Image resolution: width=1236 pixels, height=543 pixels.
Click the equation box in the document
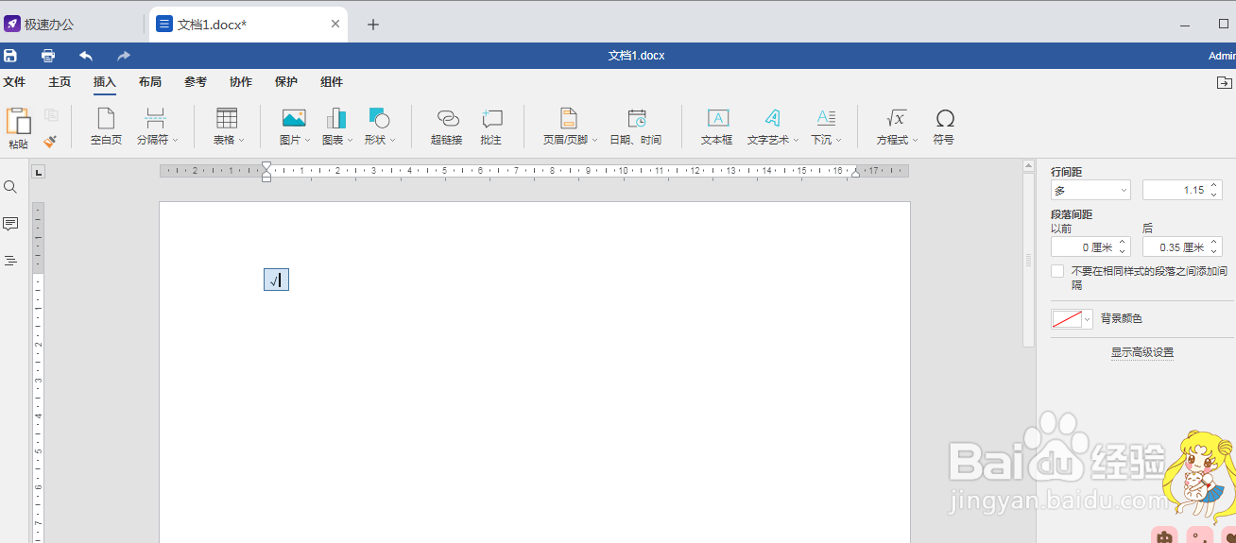[x=276, y=280]
